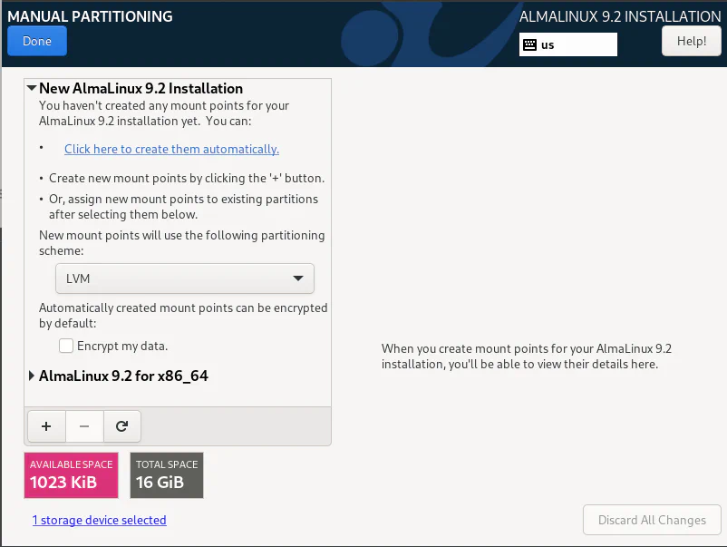
Task: Follow 'Click here to create them automatically' link
Action: click(171, 149)
